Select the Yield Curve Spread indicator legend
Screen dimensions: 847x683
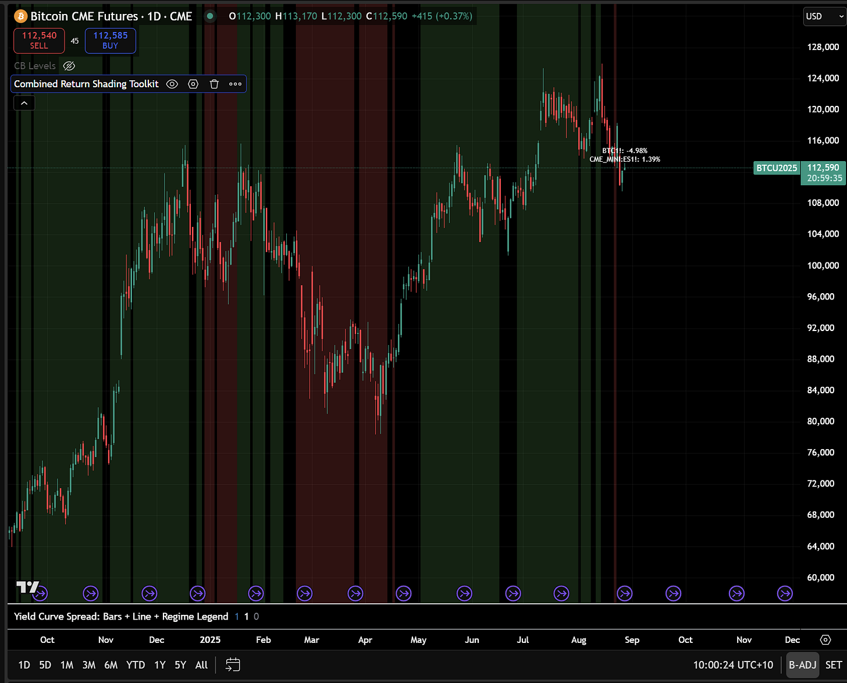coord(121,616)
